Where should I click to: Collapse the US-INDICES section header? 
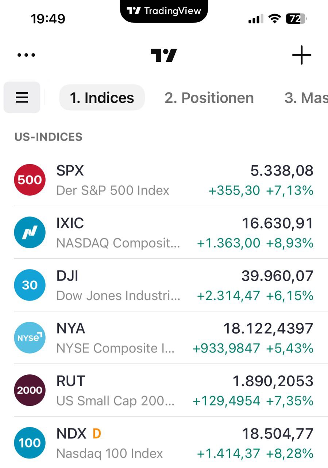(48, 137)
